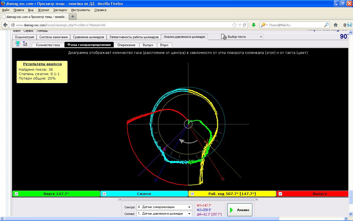Open the Firefox 'Файл' menu

6,10
